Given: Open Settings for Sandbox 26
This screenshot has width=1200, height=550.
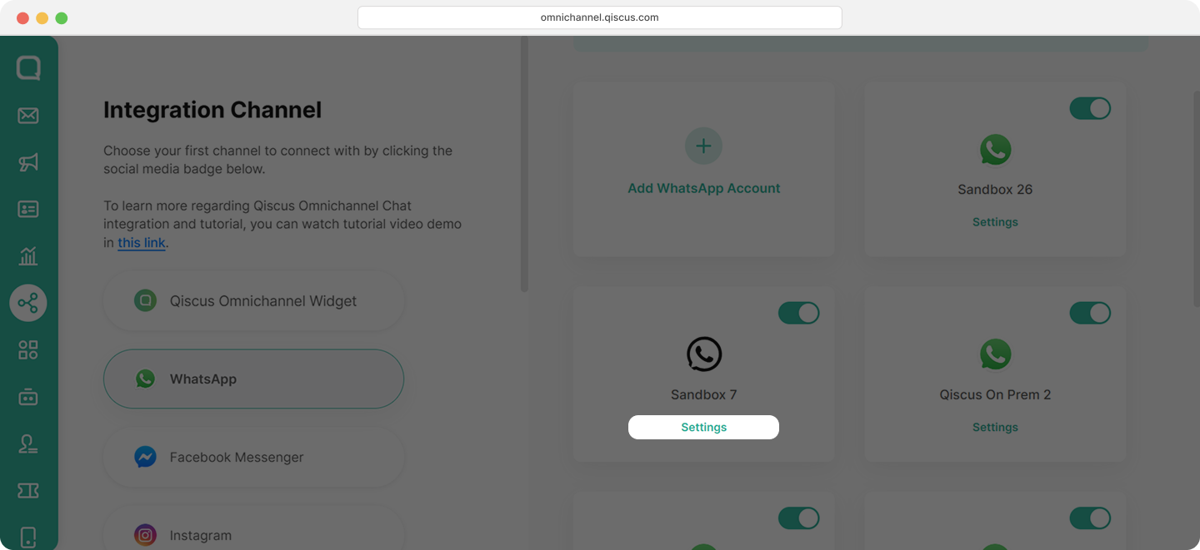Looking at the screenshot, I should [x=995, y=222].
